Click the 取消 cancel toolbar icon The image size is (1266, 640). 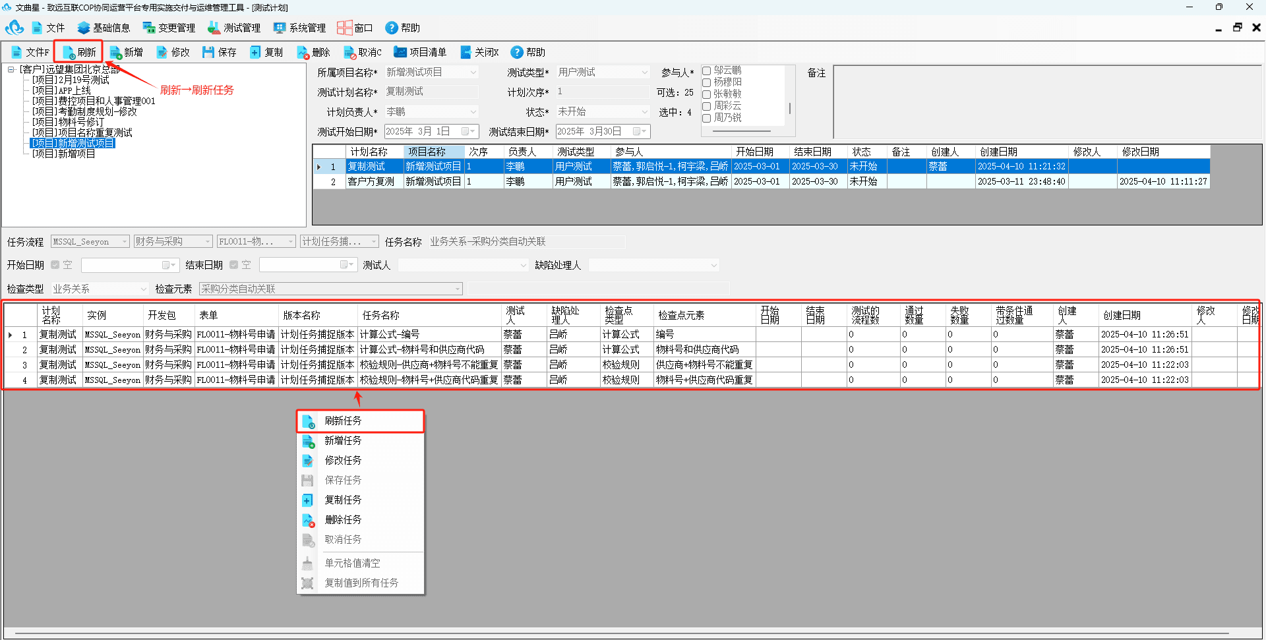(x=349, y=52)
